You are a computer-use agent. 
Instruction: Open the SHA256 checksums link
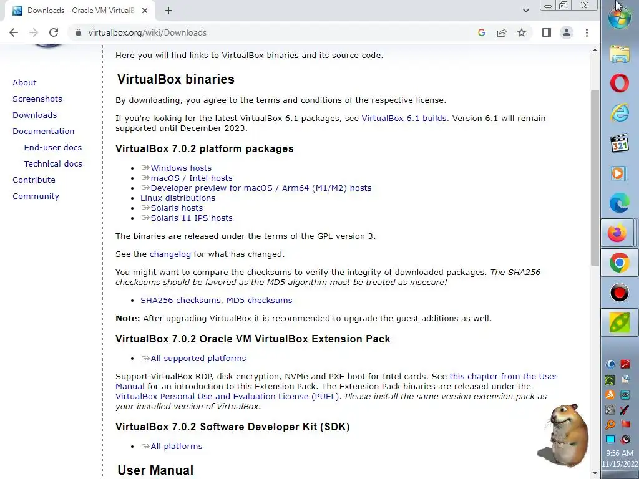click(180, 300)
